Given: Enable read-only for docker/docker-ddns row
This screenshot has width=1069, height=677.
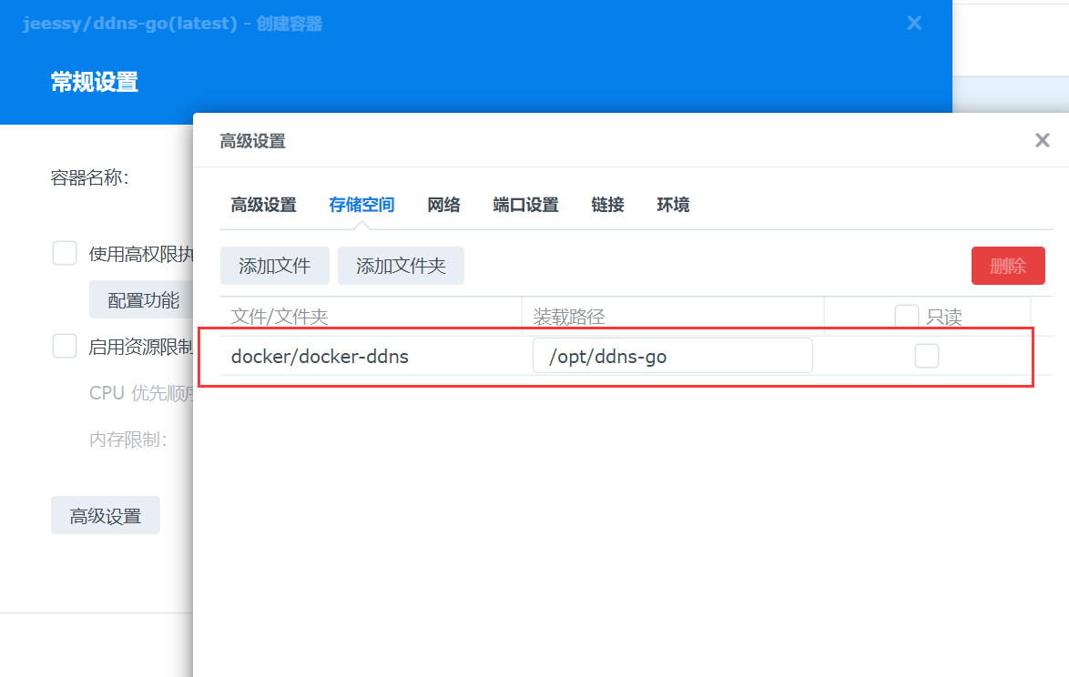Looking at the screenshot, I should coord(926,356).
